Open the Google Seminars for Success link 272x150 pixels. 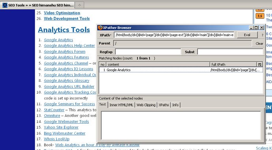click(x=69, y=104)
